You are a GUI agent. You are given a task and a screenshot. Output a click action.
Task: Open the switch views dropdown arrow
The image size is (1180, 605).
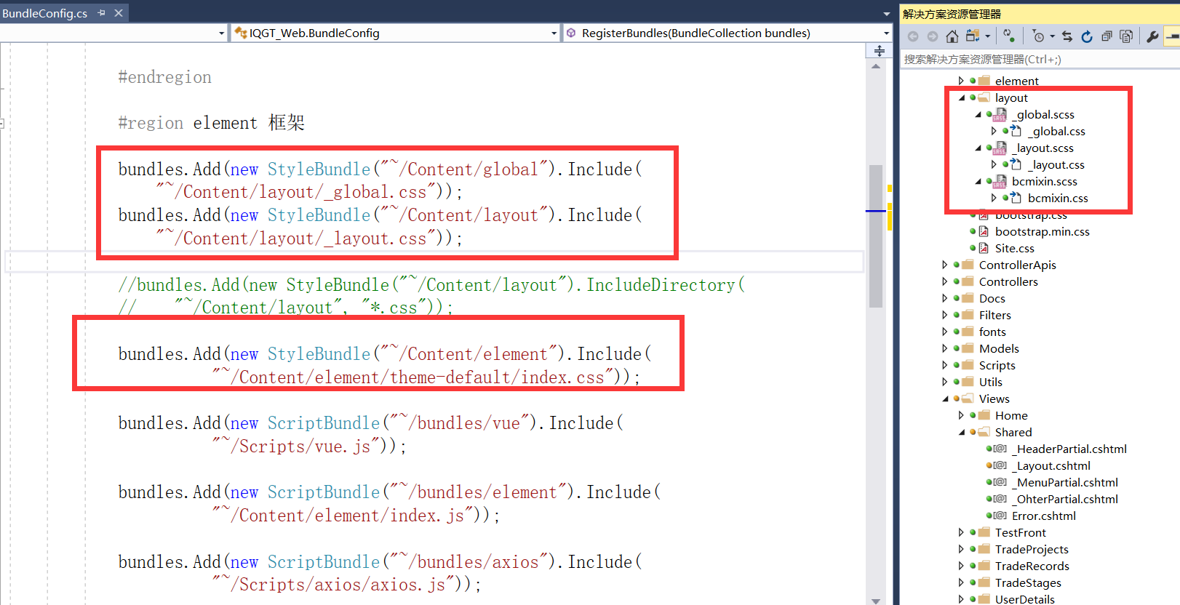(988, 36)
